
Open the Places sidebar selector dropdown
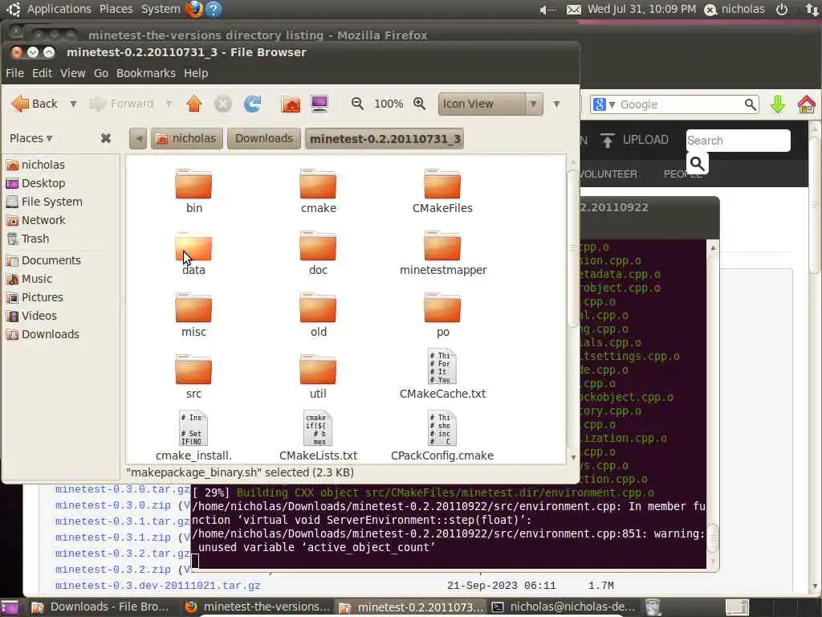31,138
